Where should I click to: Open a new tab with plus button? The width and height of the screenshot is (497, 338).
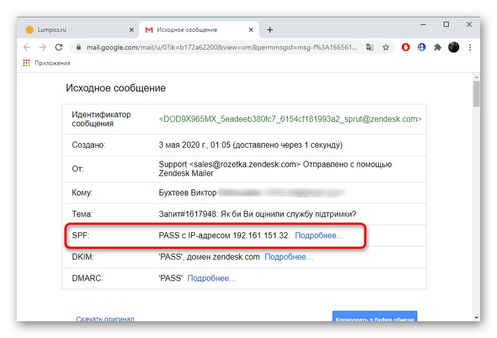coord(270,30)
